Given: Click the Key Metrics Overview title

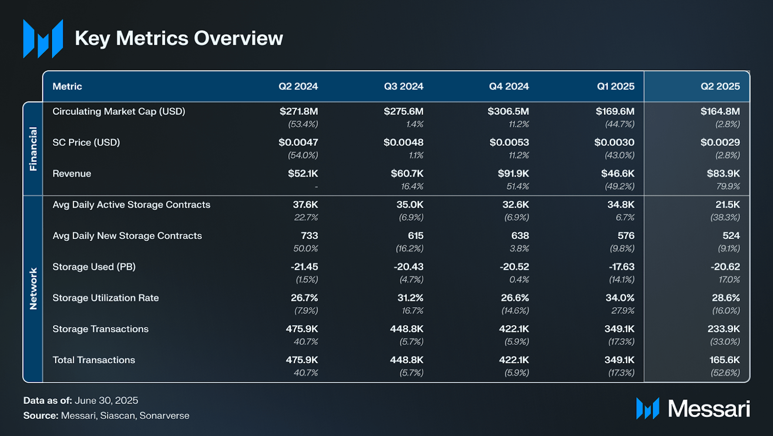Looking at the screenshot, I should (x=179, y=38).
